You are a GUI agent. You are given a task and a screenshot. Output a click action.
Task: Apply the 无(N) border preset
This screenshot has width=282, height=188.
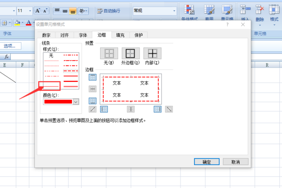point(109,54)
